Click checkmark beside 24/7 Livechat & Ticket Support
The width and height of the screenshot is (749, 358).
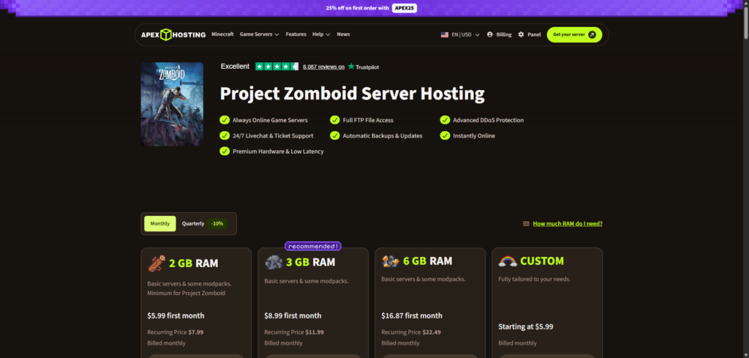[x=224, y=135]
